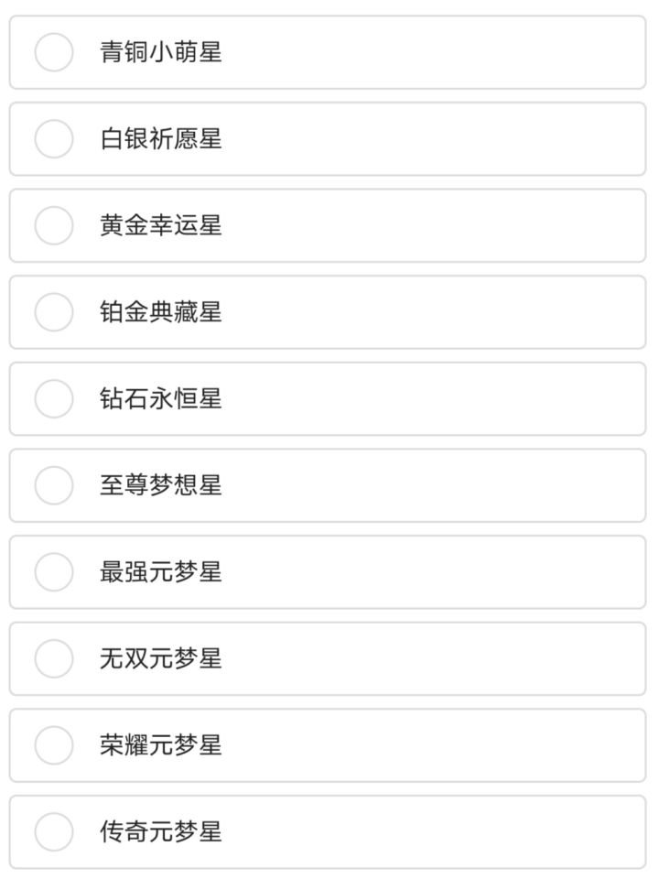The width and height of the screenshot is (659, 890).
Task: Click the 青铜小萌星 option label
Action: [x=161, y=52]
